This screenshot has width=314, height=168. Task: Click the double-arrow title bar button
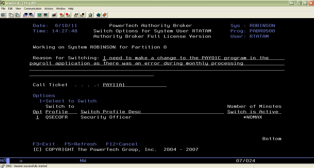[x=292, y=3]
